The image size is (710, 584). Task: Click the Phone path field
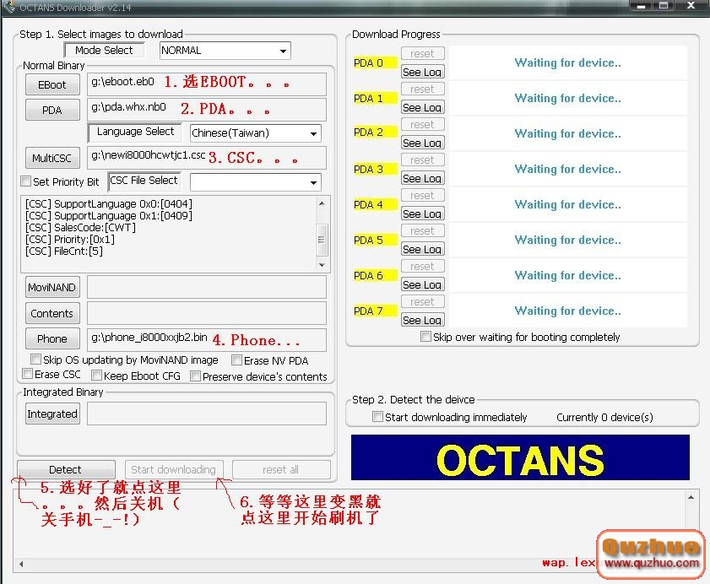(x=207, y=340)
